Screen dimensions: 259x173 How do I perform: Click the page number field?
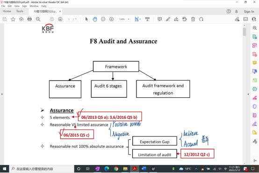click(69, 19)
